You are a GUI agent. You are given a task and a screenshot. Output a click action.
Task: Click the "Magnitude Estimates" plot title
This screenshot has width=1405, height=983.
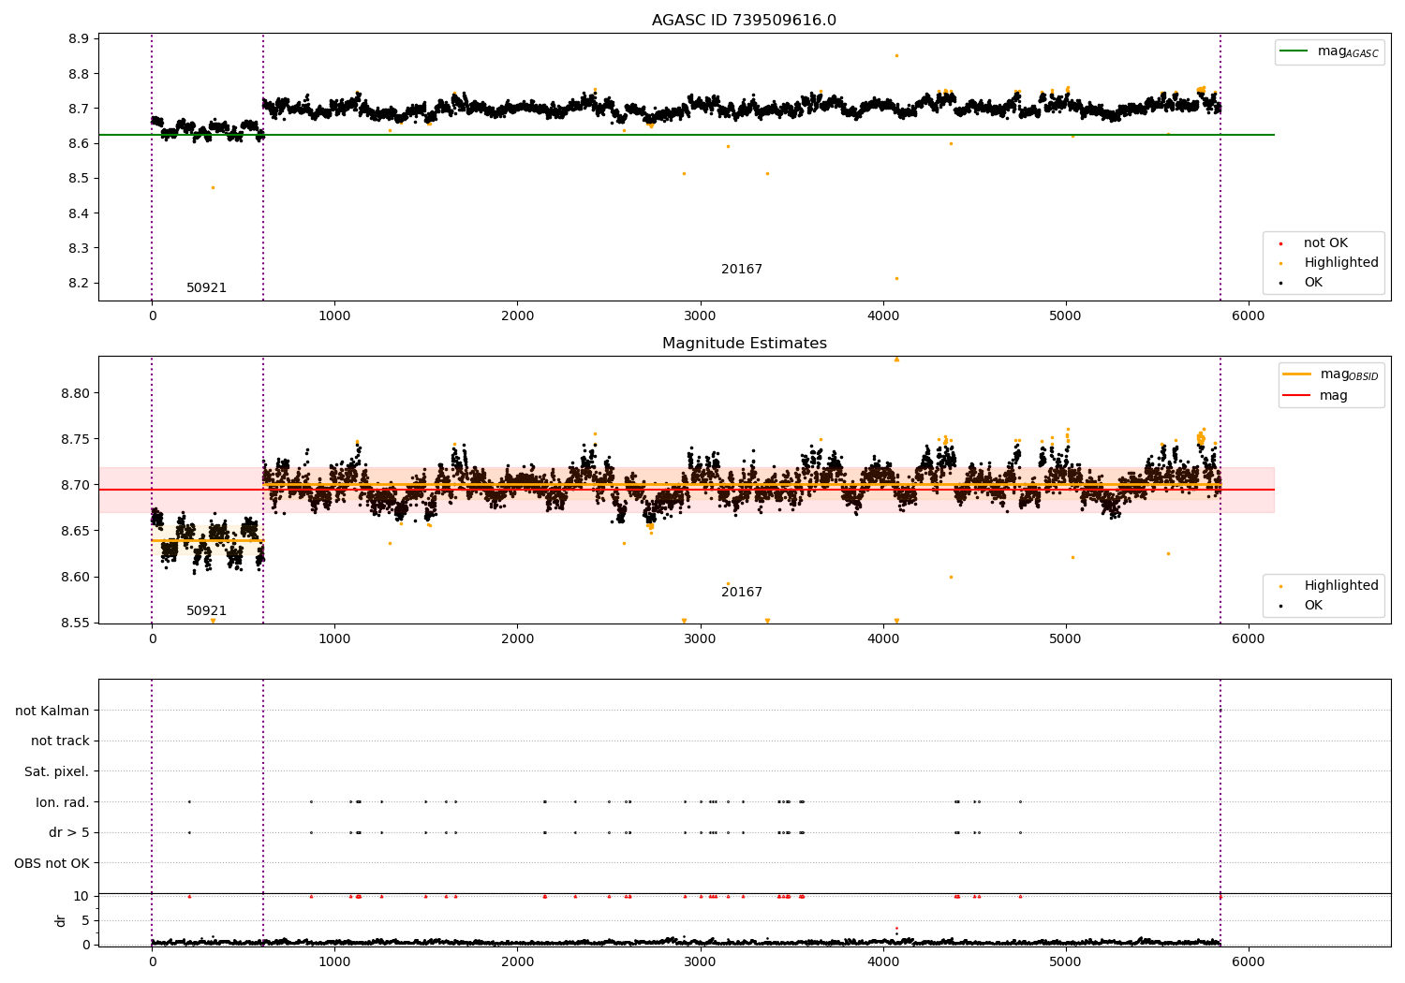coord(744,344)
